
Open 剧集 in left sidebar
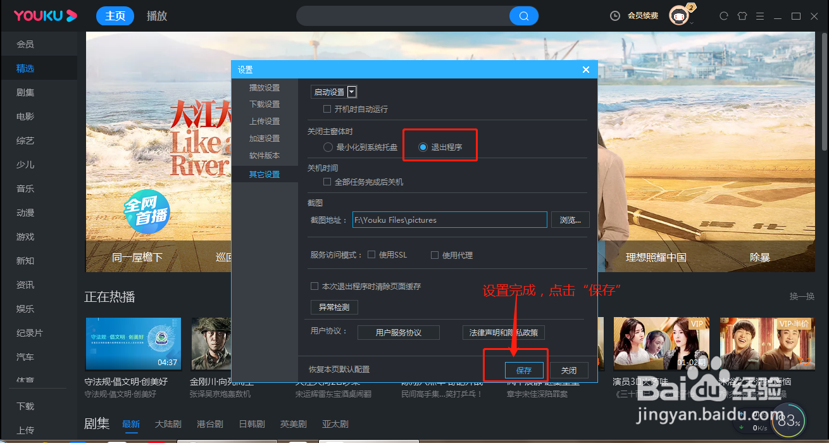click(25, 92)
